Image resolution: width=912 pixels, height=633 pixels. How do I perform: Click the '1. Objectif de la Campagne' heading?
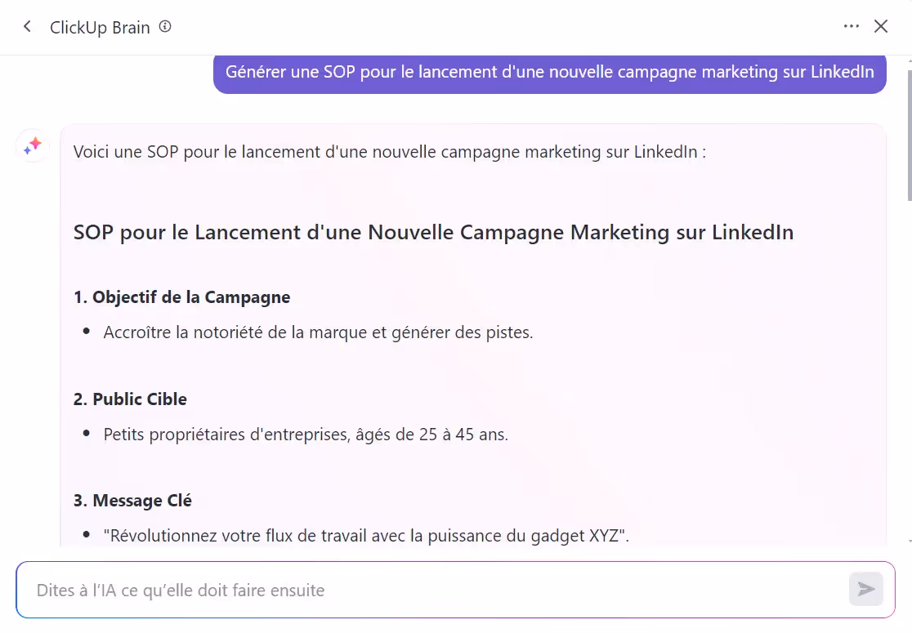pos(181,296)
